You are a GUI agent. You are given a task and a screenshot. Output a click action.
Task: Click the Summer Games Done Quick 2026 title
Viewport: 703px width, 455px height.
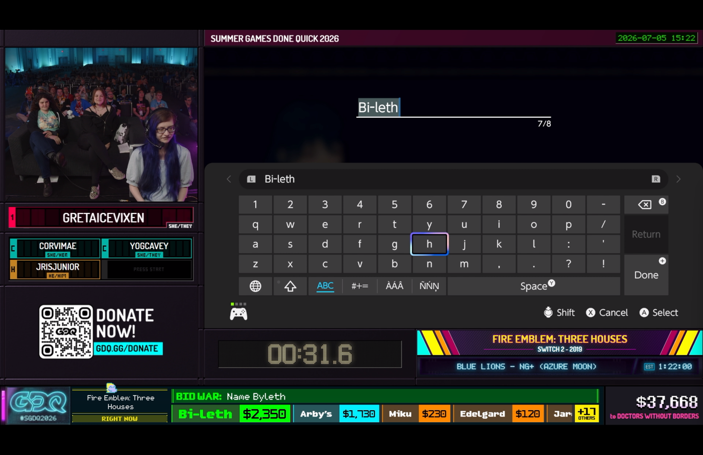point(274,38)
